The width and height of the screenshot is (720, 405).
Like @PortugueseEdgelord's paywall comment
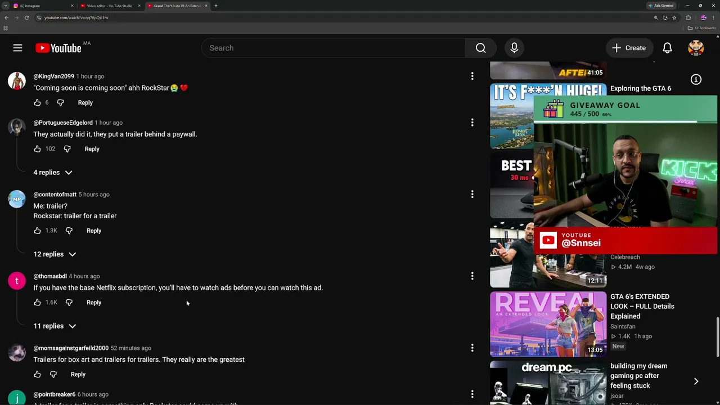[x=37, y=148]
